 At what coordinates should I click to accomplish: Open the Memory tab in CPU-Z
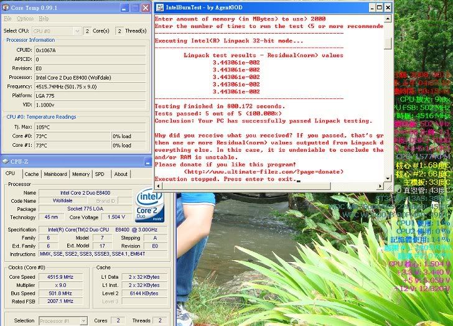point(80,174)
